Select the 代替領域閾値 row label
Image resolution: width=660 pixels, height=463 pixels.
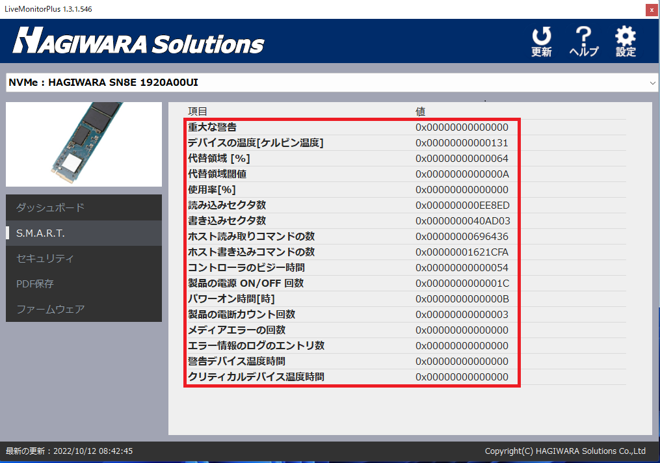pos(217,174)
